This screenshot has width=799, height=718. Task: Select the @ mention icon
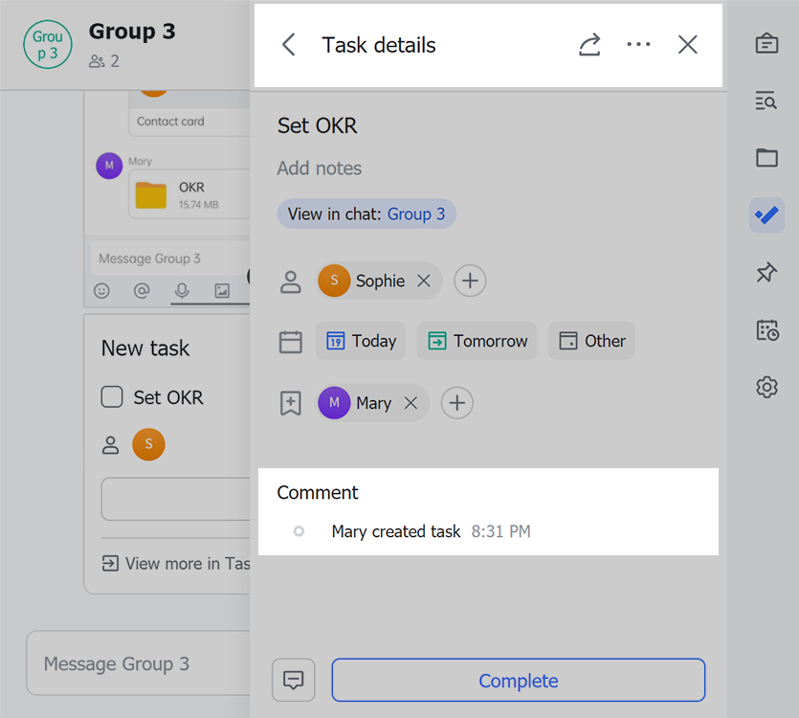[x=142, y=291]
